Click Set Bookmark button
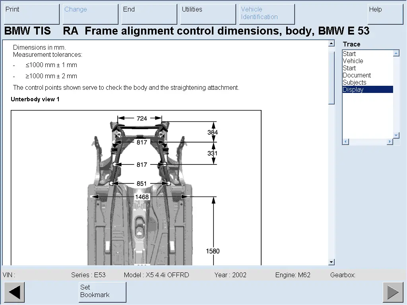The width and height of the screenshot is (407, 305). [102, 292]
